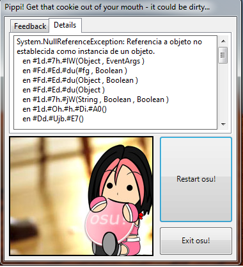Click the stack line with #du(#fg, Boolean)
243x267 pixels.
(x=75, y=71)
